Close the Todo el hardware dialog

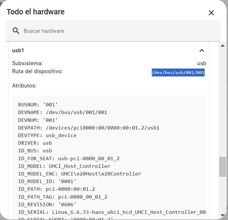[211, 13]
